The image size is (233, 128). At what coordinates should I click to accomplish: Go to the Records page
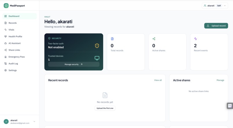(x=20, y=23)
